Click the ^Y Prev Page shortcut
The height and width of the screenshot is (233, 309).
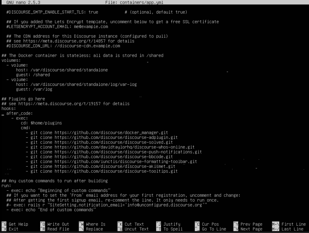(248, 224)
